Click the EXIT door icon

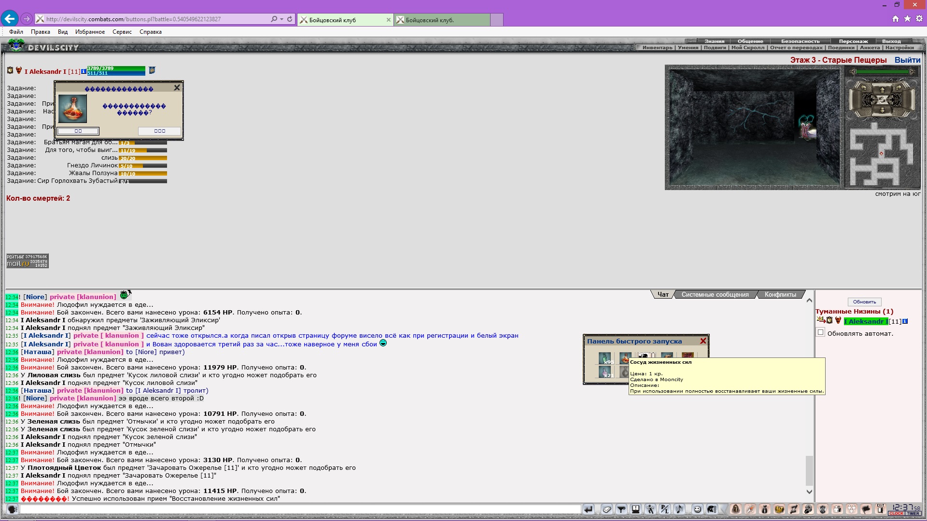(881, 509)
